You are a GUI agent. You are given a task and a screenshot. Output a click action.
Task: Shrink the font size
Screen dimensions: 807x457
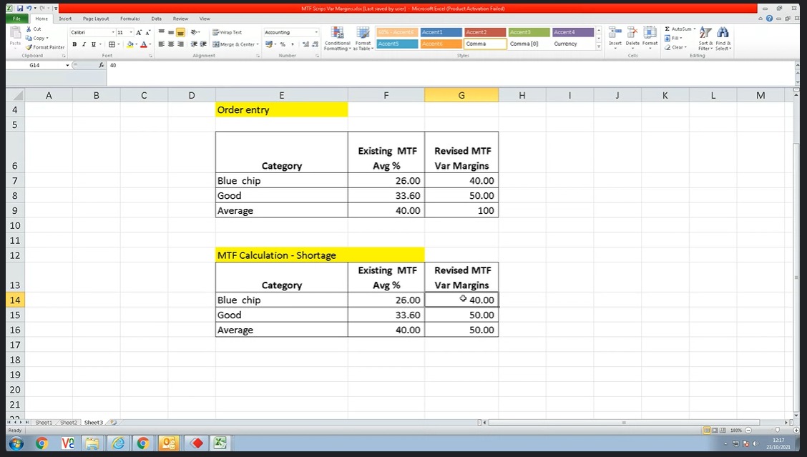point(147,32)
